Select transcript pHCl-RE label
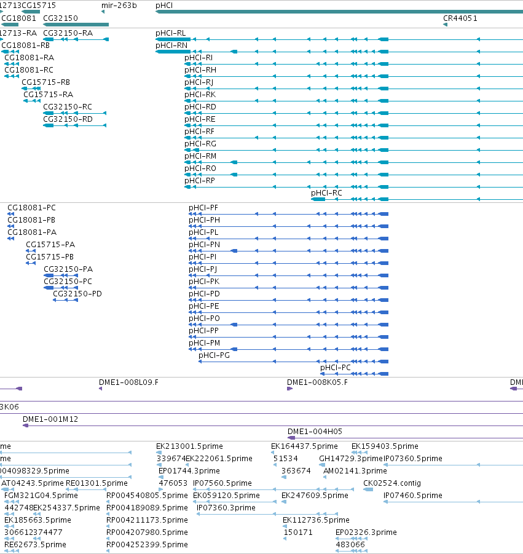 (200, 119)
